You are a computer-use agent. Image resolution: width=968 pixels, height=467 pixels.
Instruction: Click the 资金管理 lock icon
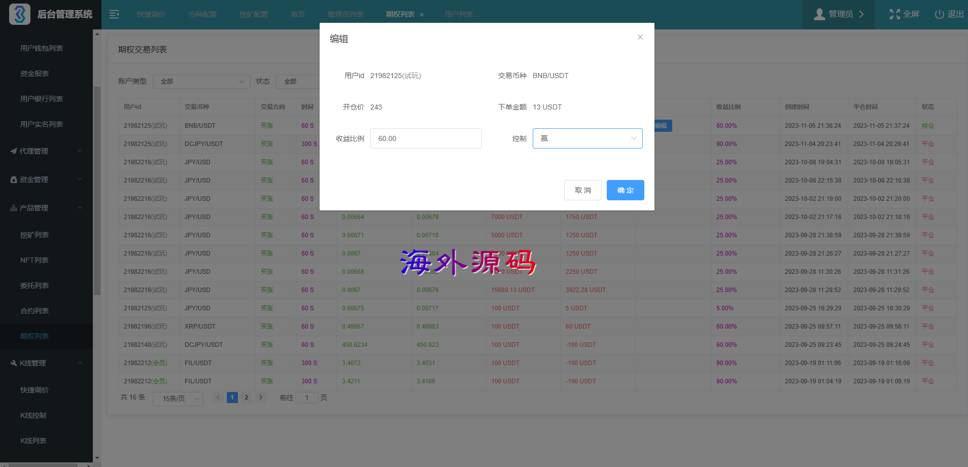coord(14,179)
